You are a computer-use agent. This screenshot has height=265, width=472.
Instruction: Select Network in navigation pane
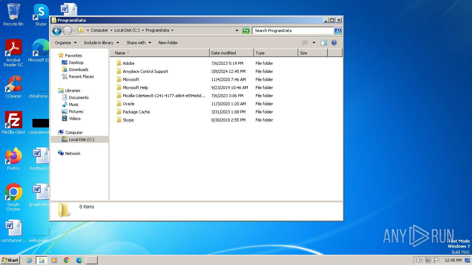point(73,153)
